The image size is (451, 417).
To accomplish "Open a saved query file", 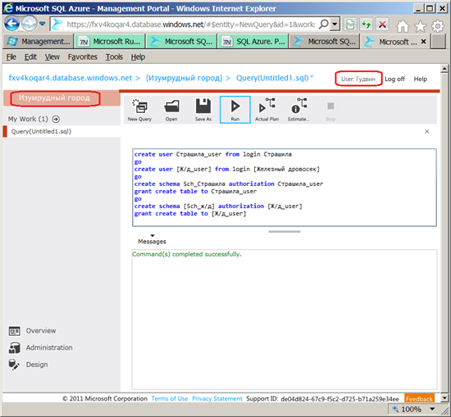I will 171,110.
